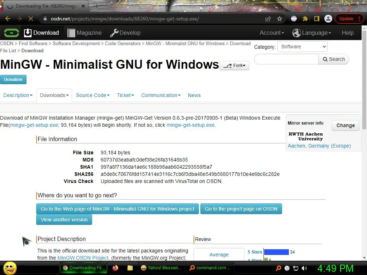Expand the Language dropdown
The width and height of the screenshot is (367, 275).
(x=312, y=33)
